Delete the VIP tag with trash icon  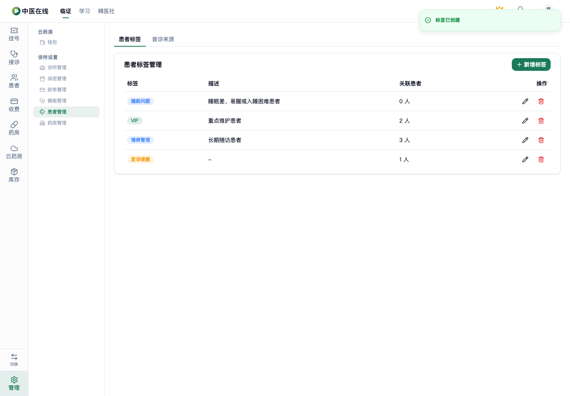click(x=541, y=121)
